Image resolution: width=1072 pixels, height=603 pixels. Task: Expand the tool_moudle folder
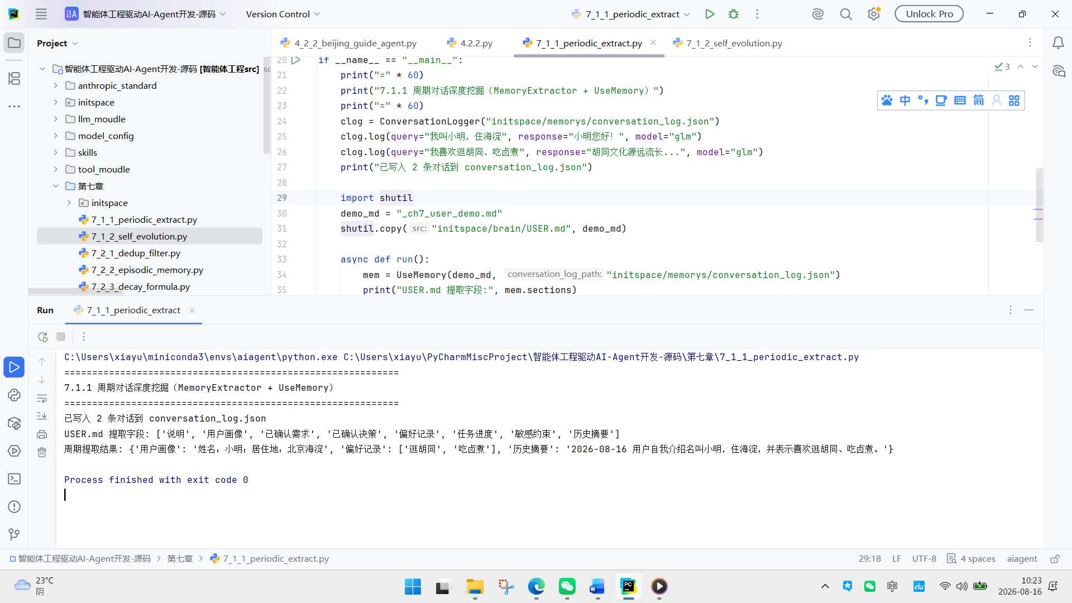click(x=56, y=170)
